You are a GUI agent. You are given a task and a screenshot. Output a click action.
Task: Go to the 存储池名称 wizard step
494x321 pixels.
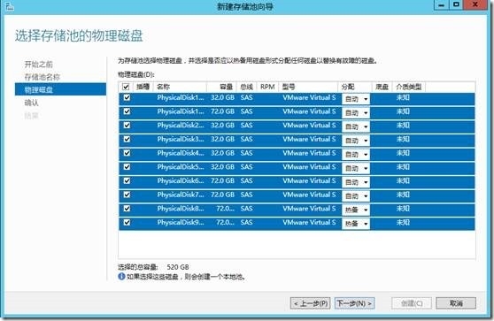pos(42,77)
